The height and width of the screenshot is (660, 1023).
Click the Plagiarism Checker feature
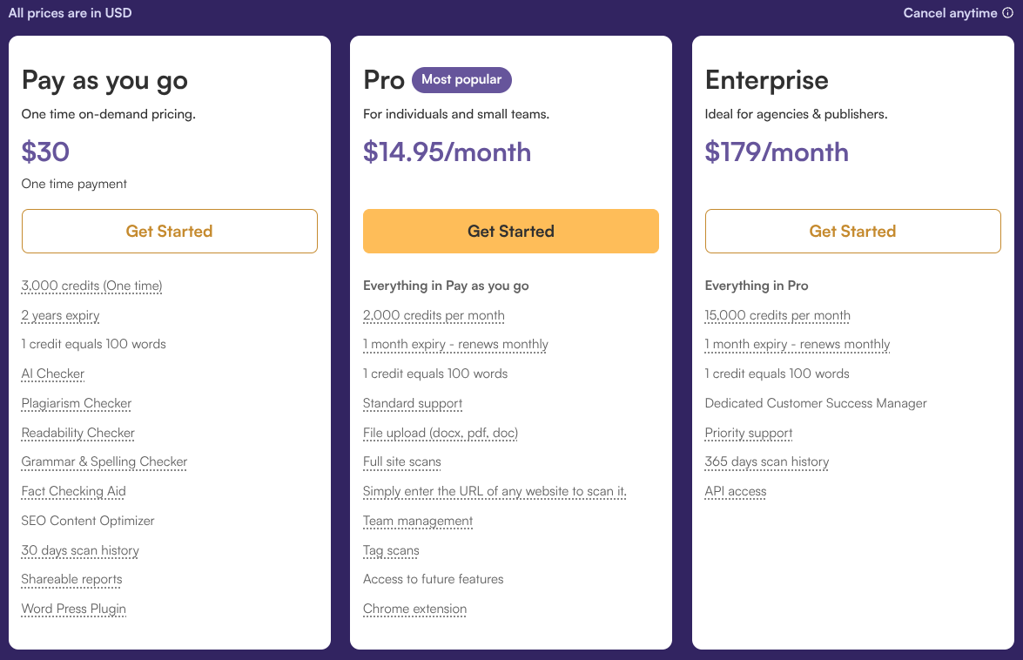(77, 403)
